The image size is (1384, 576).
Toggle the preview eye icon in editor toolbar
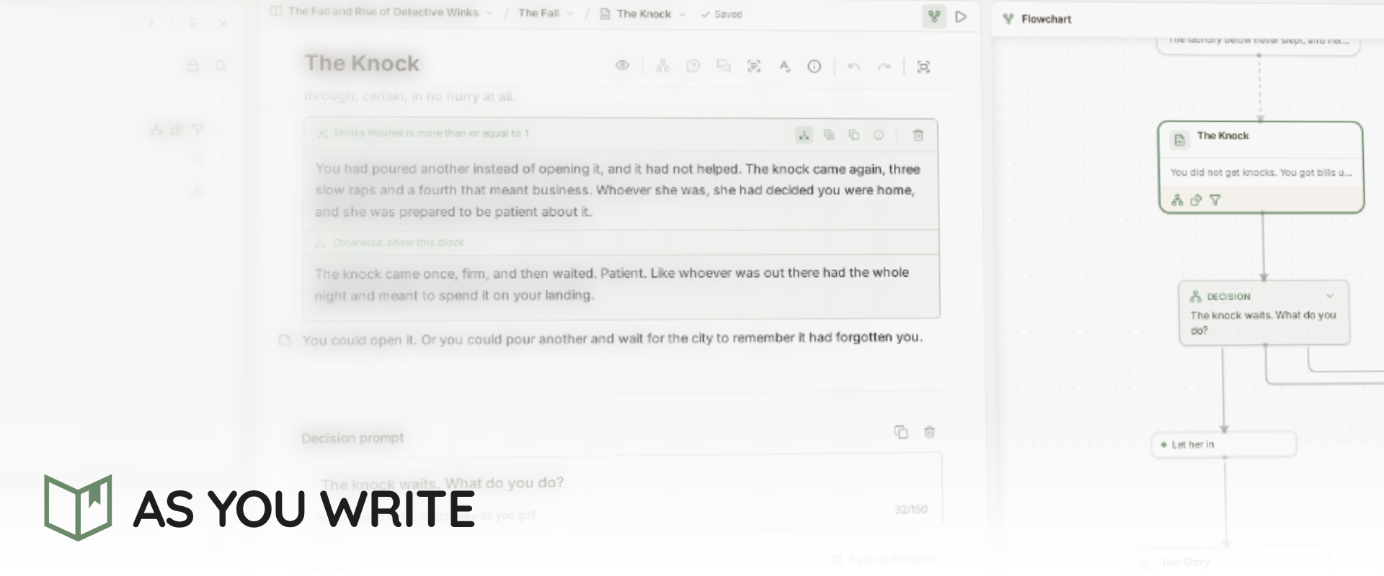pyautogui.click(x=622, y=66)
